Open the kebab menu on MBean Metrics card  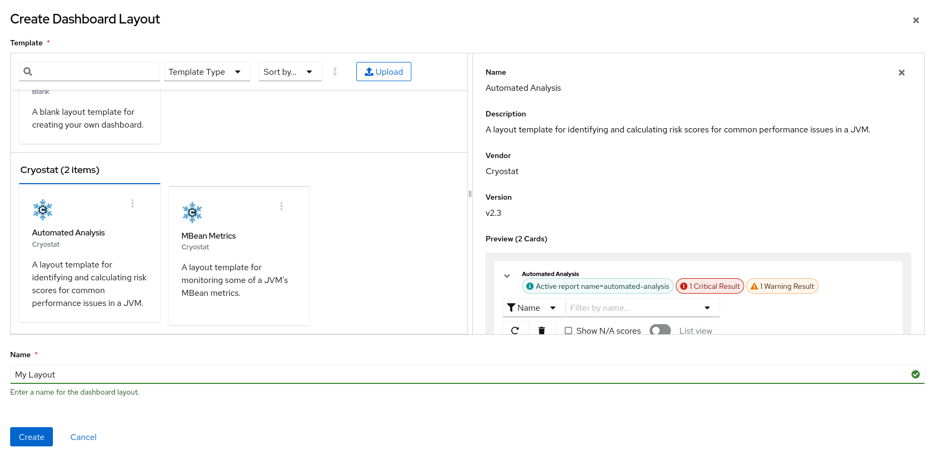282,206
